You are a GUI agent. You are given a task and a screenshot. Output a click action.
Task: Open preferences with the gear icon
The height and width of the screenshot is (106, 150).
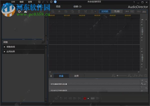(x=51, y=2)
